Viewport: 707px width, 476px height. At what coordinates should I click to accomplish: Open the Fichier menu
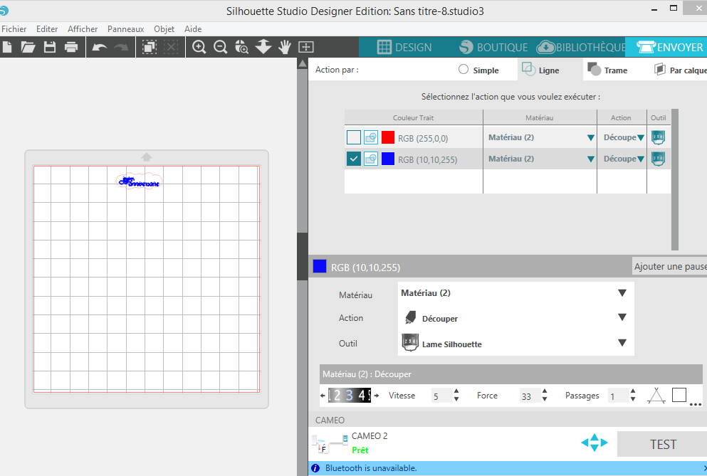14,29
